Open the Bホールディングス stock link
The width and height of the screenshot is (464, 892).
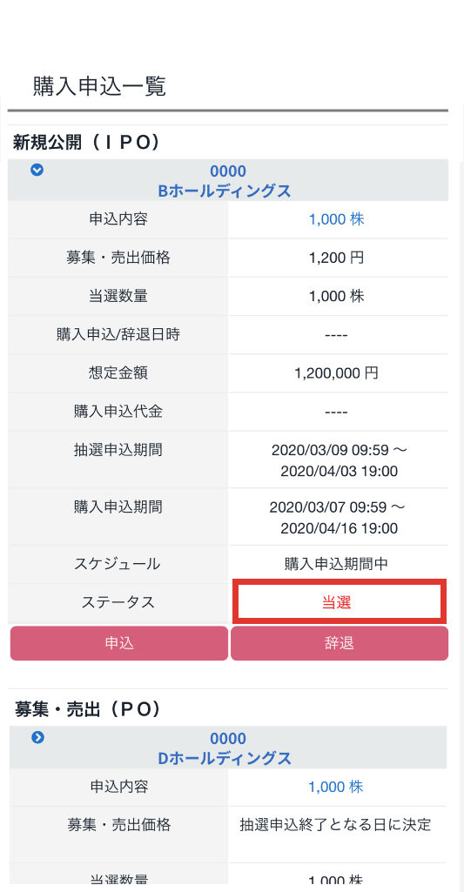pyautogui.click(x=225, y=191)
